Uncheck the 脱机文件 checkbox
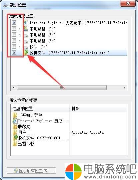Image resolution: width=138 pixels, height=180 pixels. pyautogui.click(x=14, y=52)
